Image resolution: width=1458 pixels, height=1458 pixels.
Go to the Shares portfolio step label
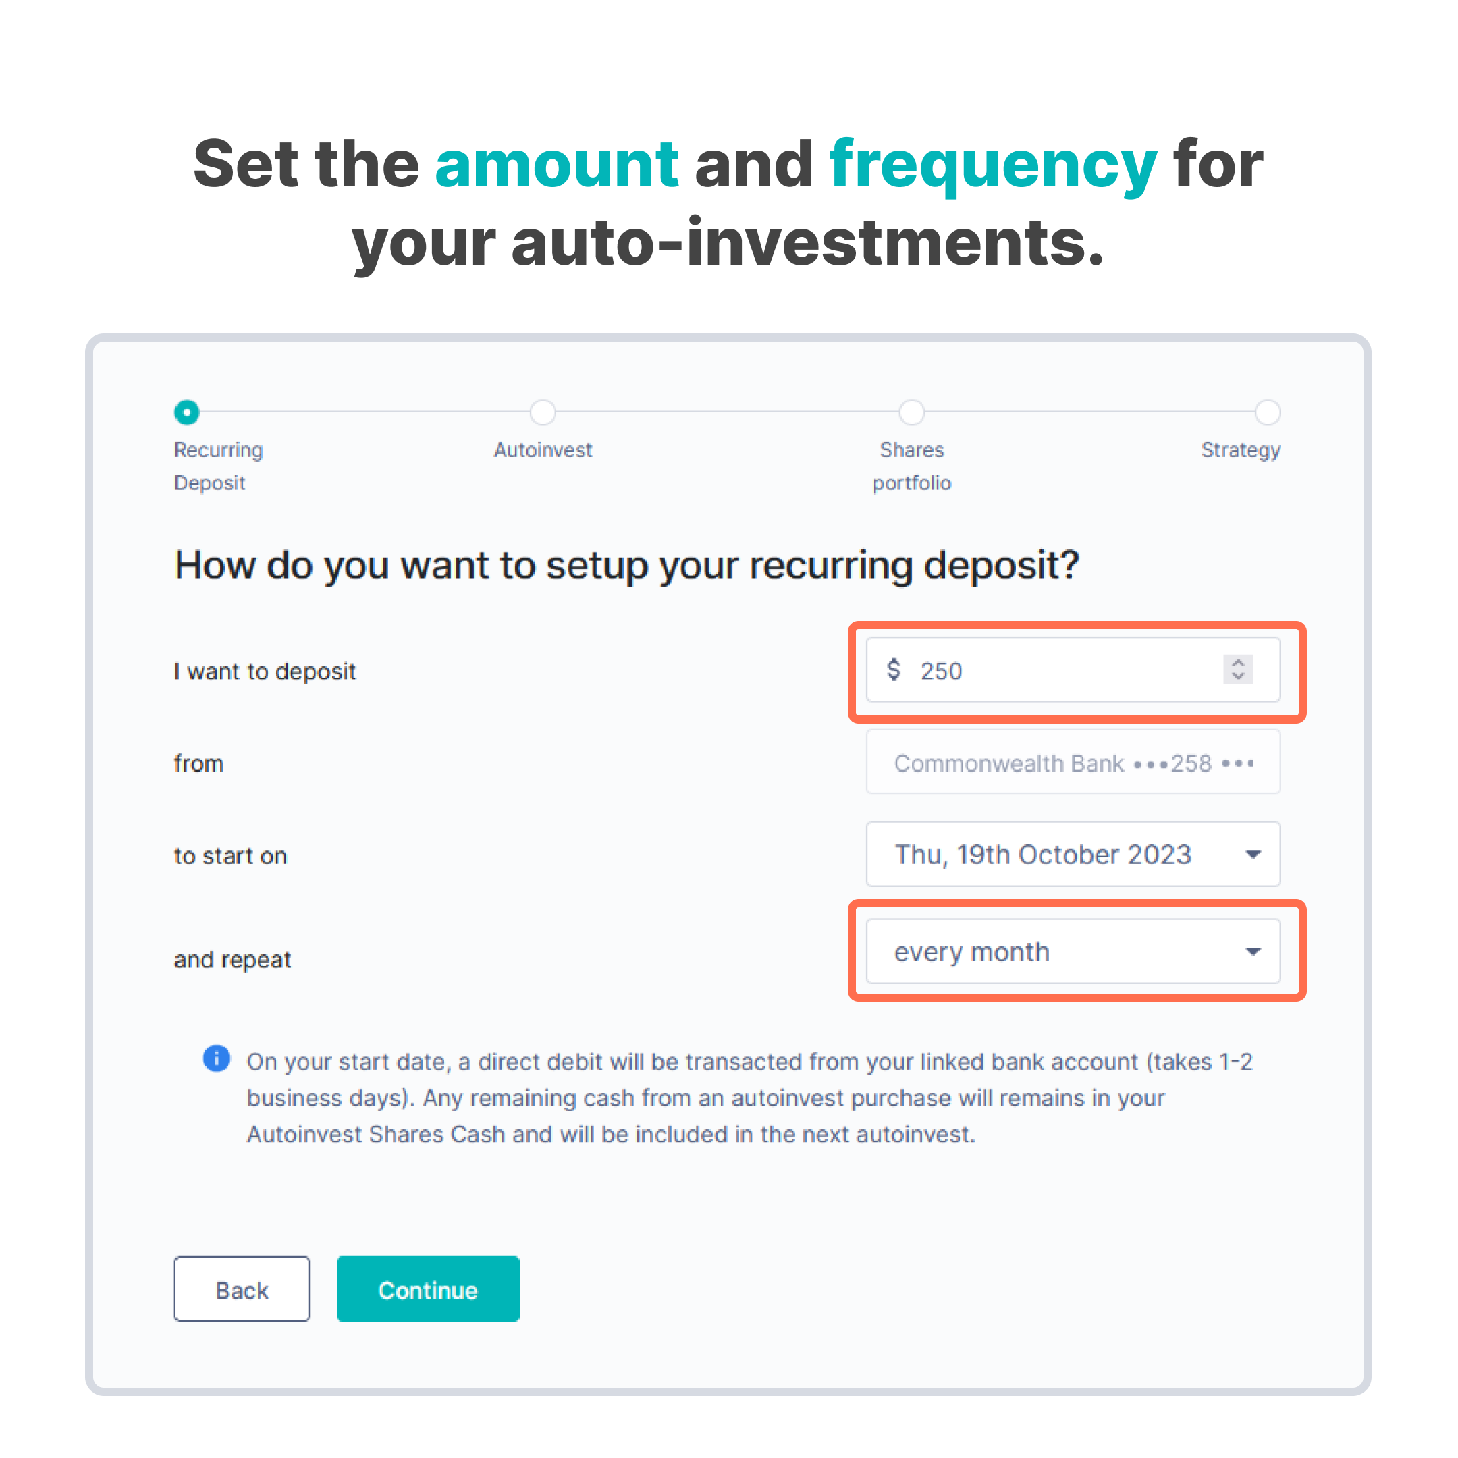(x=912, y=466)
